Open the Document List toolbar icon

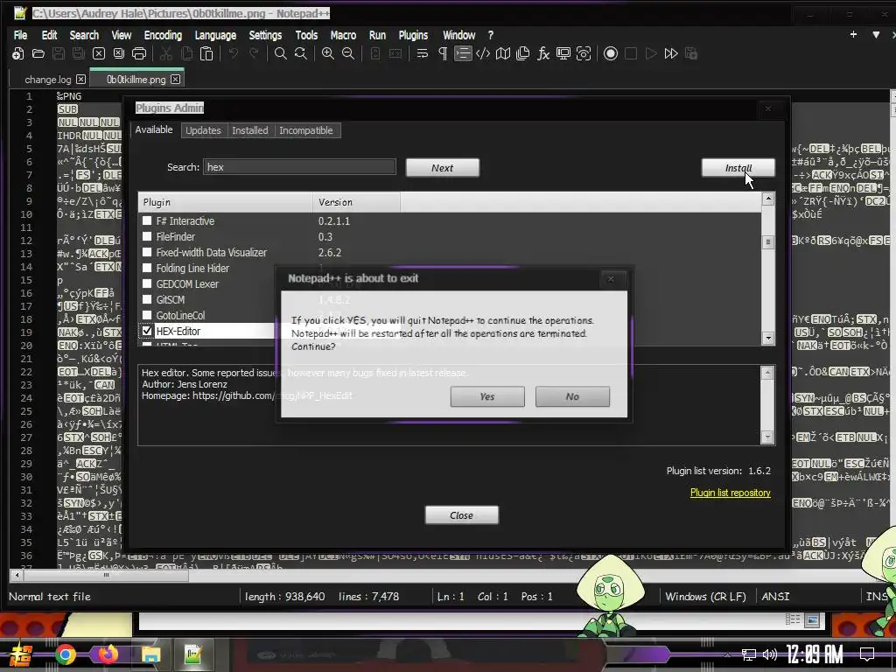coord(523,53)
